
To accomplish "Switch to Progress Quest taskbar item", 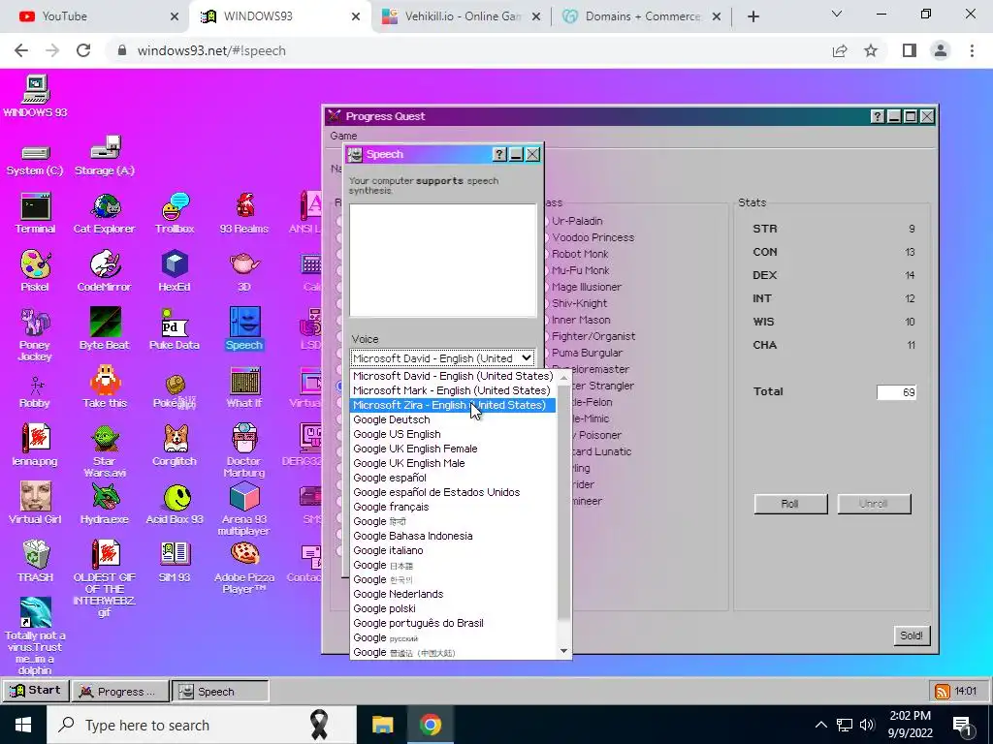I will [x=121, y=692].
